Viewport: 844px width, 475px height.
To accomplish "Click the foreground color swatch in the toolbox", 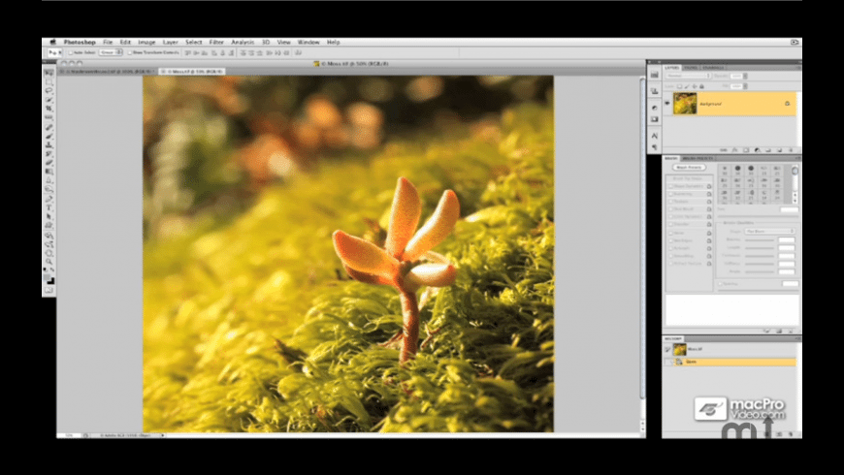I will point(49,275).
